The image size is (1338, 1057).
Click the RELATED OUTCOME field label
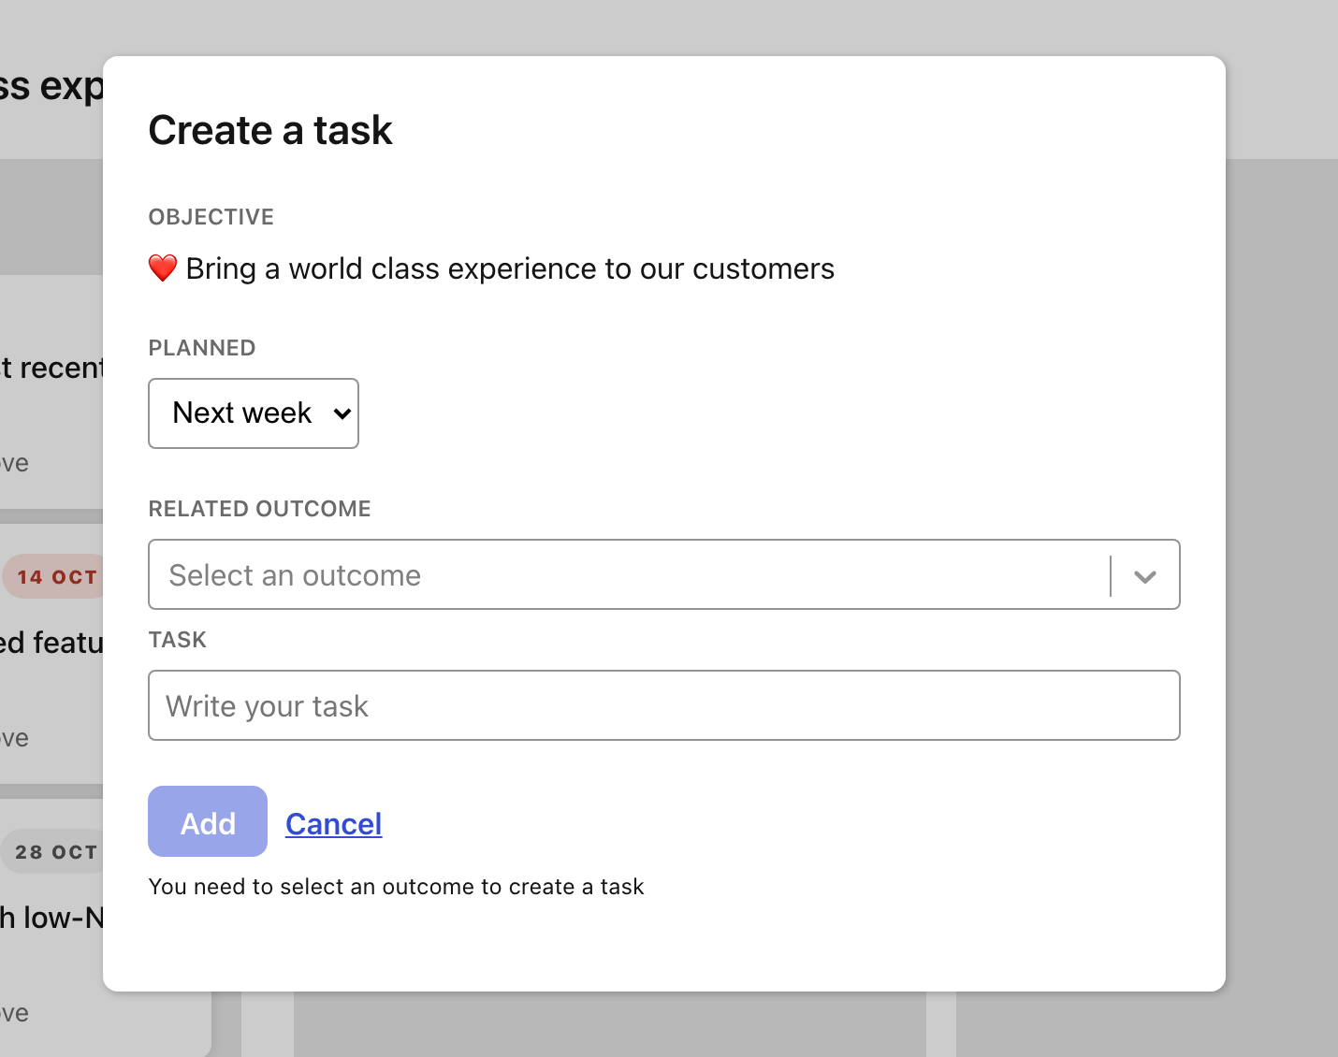[x=260, y=509]
